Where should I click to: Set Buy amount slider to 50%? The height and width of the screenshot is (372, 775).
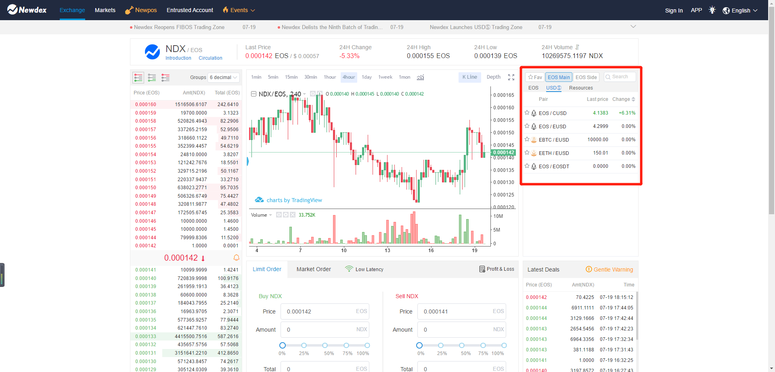(325, 345)
